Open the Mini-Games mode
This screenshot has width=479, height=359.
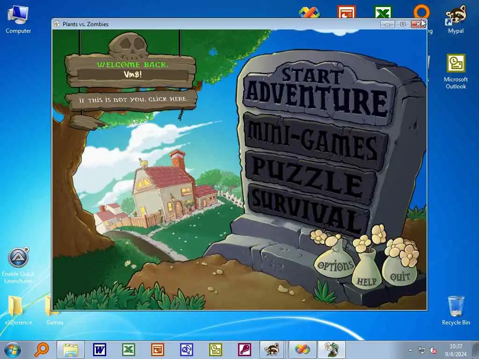(x=315, y=142)
